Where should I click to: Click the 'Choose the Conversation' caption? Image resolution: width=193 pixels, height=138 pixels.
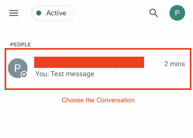click(x=98, y=100)
